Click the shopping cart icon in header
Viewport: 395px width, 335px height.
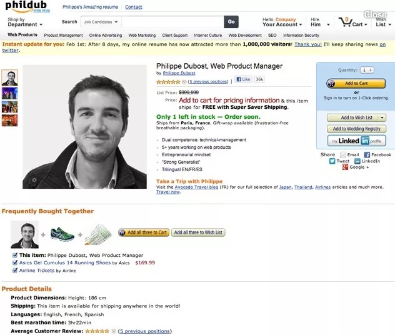(346, 22)
